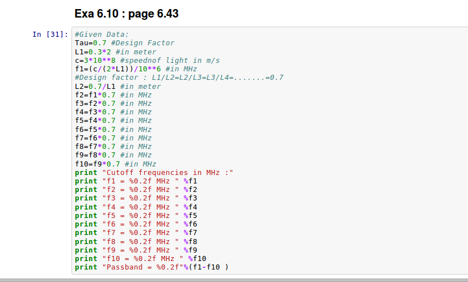Click the '#Design factor' comment line
The height and width of the screenshot is (282, 468).
tap(179, 78)
